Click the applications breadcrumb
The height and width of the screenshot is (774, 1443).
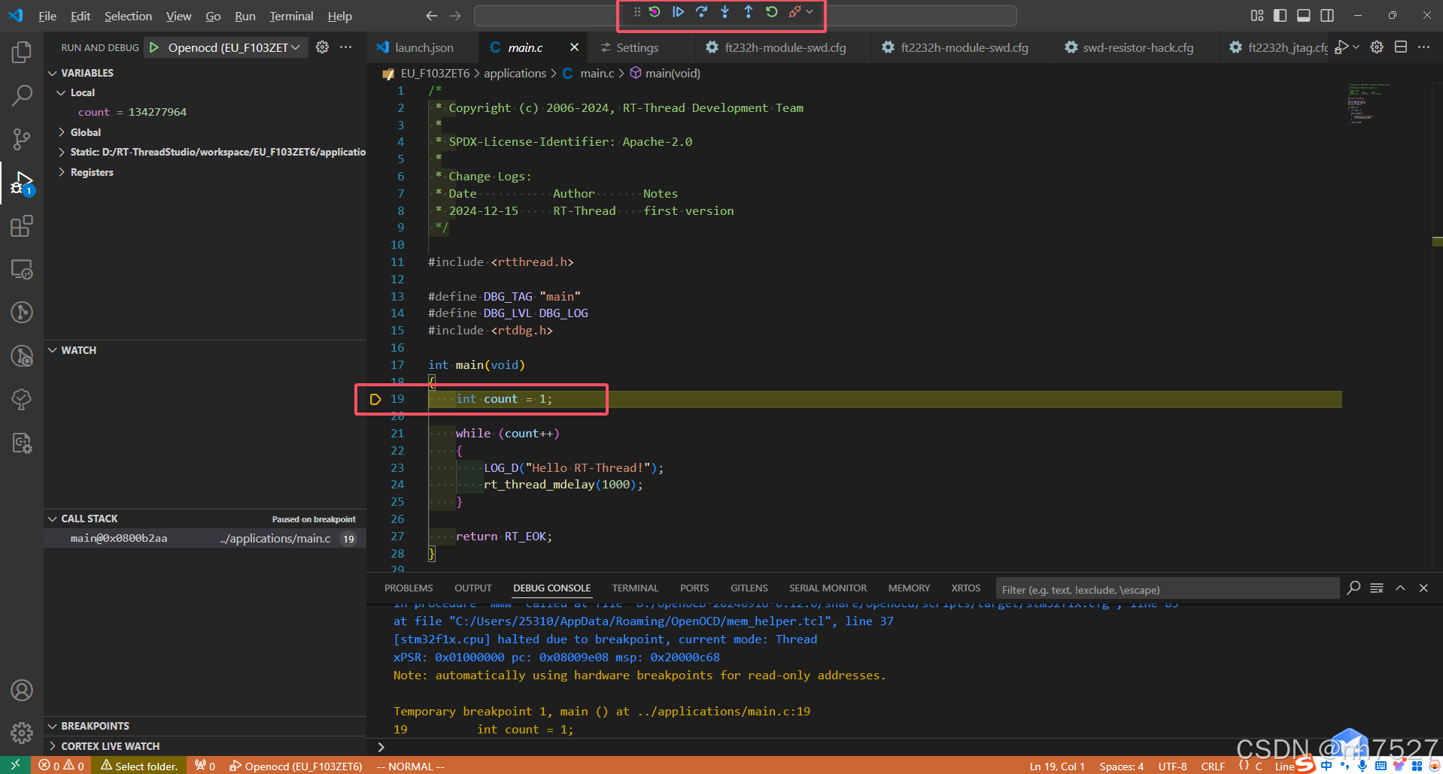tap(515, 73)
